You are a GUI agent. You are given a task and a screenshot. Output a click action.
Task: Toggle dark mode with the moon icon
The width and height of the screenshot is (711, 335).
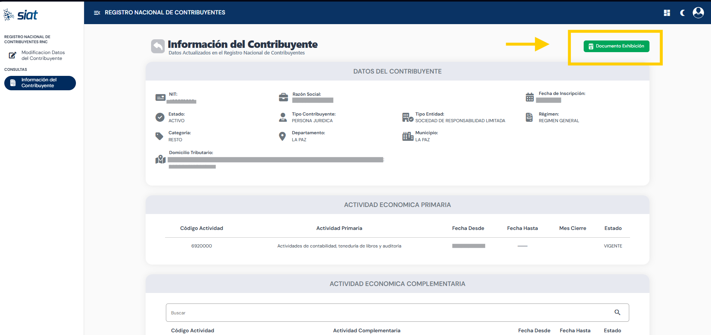[x=683, y=13]
